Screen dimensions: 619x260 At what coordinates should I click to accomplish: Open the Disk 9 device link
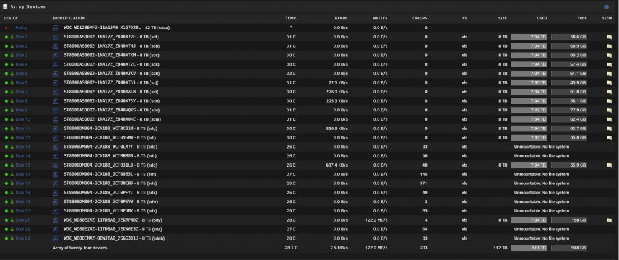[x=22, y=110]
